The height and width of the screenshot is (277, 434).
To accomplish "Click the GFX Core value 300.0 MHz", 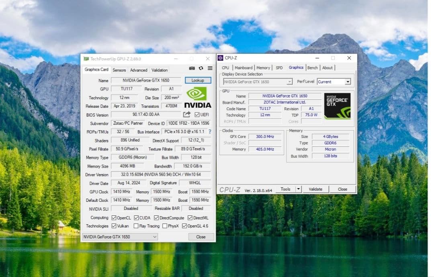I will click(265, 137).
